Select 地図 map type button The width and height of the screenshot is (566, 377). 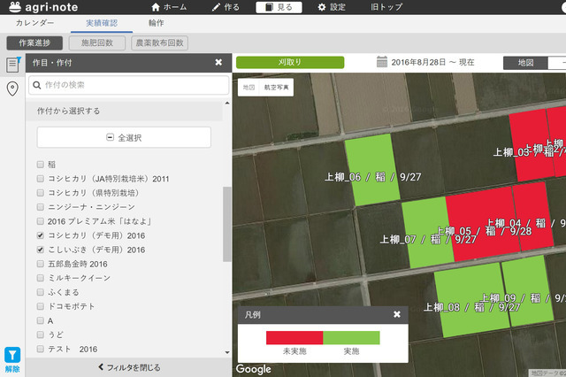[249, 88]
